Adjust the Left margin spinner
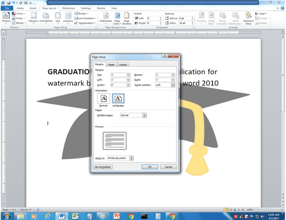This screenshot has height=220, width=286. coord(128,80)
